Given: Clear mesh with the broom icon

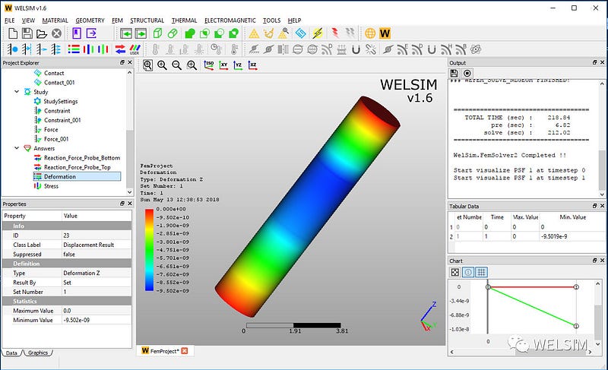Looking at the screenshot, I should 268,33.
